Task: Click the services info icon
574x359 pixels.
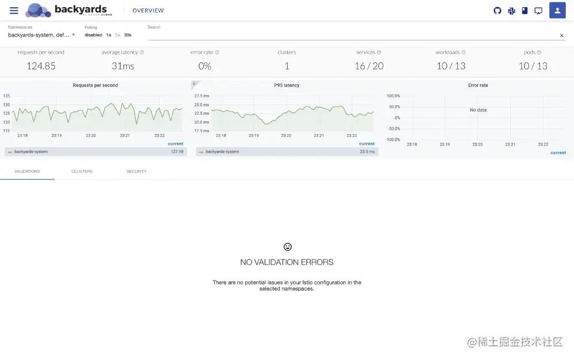Action: (379, 53)
